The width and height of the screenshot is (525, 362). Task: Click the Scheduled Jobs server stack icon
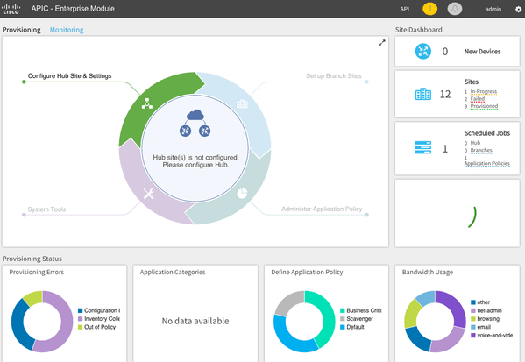coord(422,147)
